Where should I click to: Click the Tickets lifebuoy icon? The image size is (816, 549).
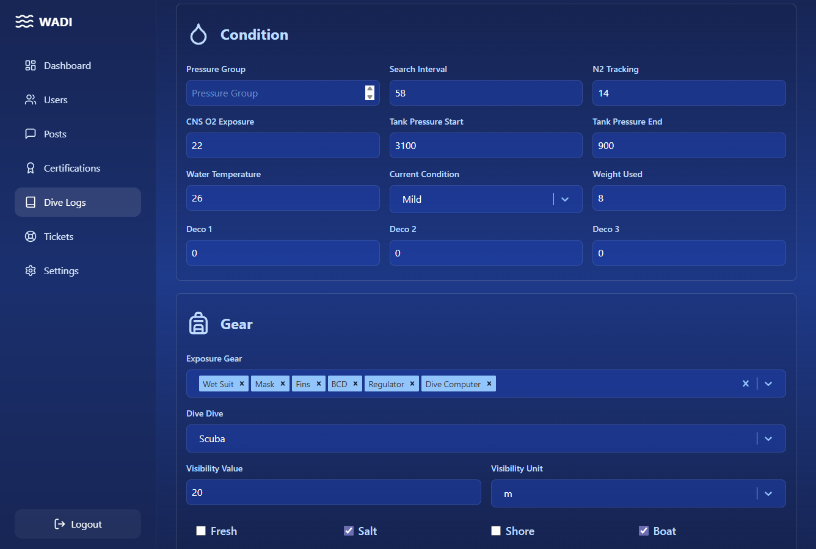(x=31, y=236)
